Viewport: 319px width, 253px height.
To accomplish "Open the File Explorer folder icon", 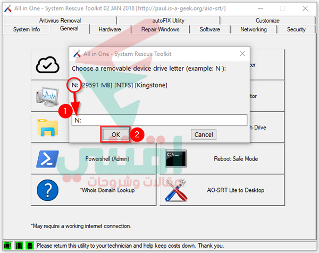I will point(48,128).
